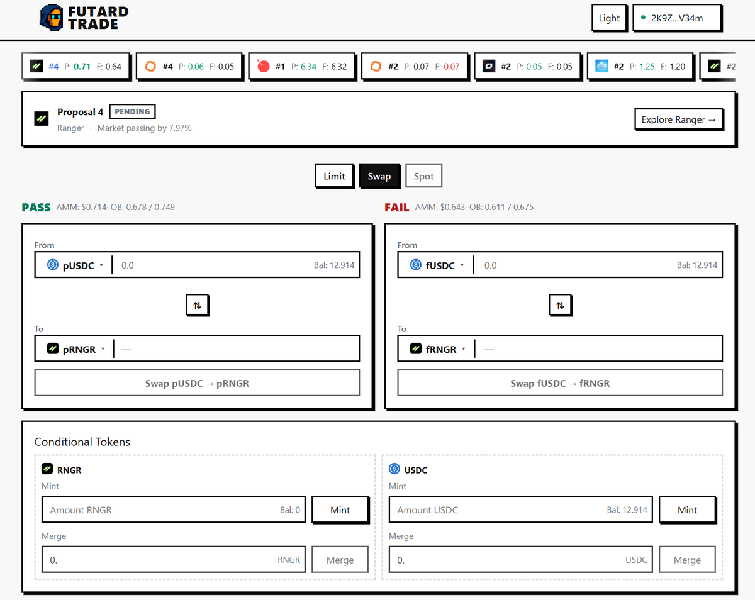Click the pRNGR token icon
Image resolution: width=755 pixels, height=600 pixels.
pos(53,348)
